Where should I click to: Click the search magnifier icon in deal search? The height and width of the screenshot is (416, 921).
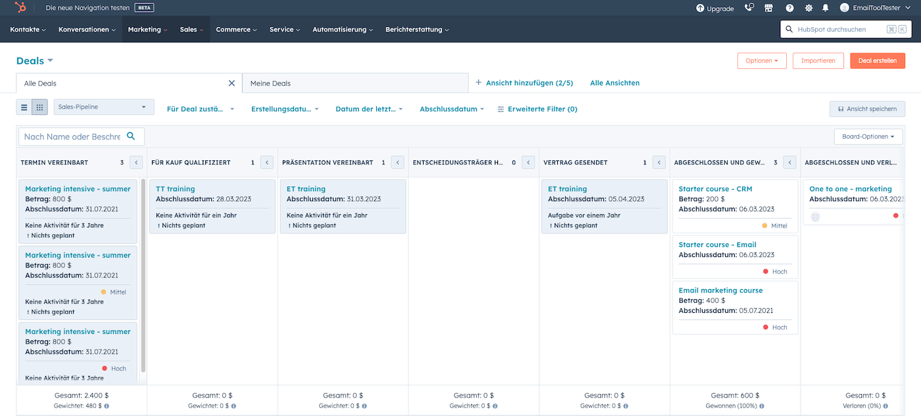point(131,136)
